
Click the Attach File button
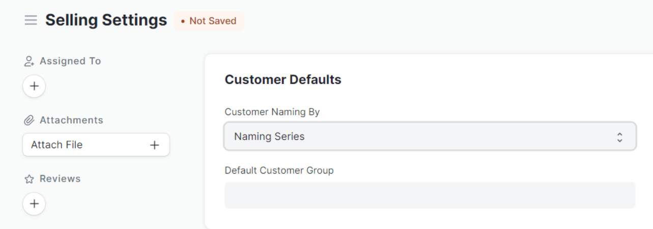96,145
